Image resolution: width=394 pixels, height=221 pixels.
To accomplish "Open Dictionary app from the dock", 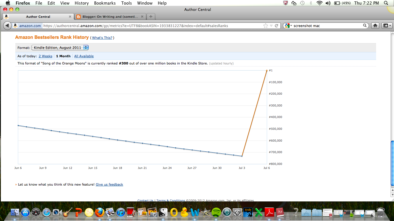I will click(280, 212).
